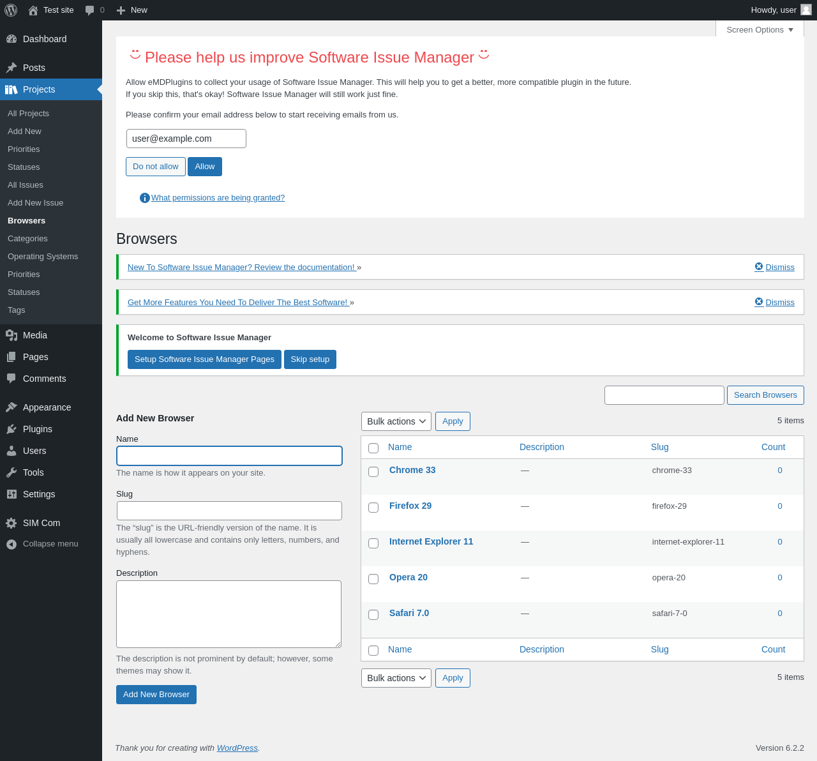The width and height of the screenshot is (817, 761).
Task: Click the Firefox 29 count value
Action: point(780,506)
